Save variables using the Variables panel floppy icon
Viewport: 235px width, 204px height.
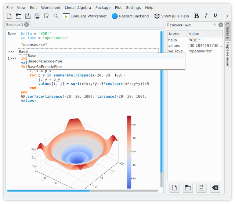[x=201, y=188]
